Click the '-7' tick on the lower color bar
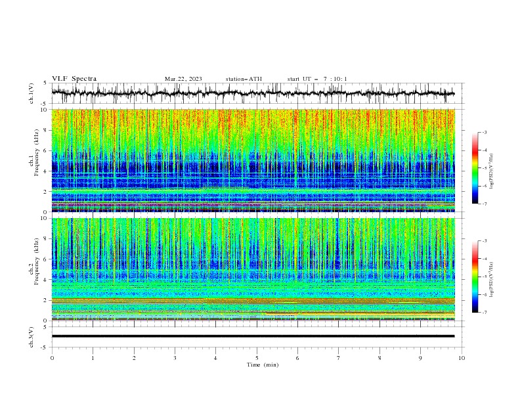The width and height of the screenshot is (520, 402). tap(485, 313)
